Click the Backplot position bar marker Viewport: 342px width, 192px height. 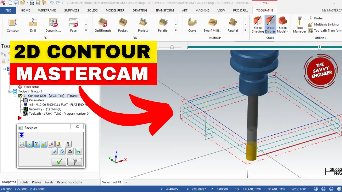pyautogui.click(x=319, y=47)
